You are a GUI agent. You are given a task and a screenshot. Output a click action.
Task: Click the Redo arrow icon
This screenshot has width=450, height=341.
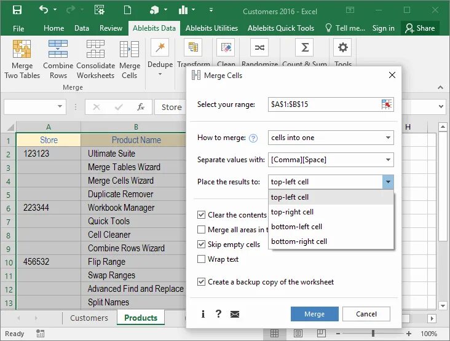pos(71,10)
